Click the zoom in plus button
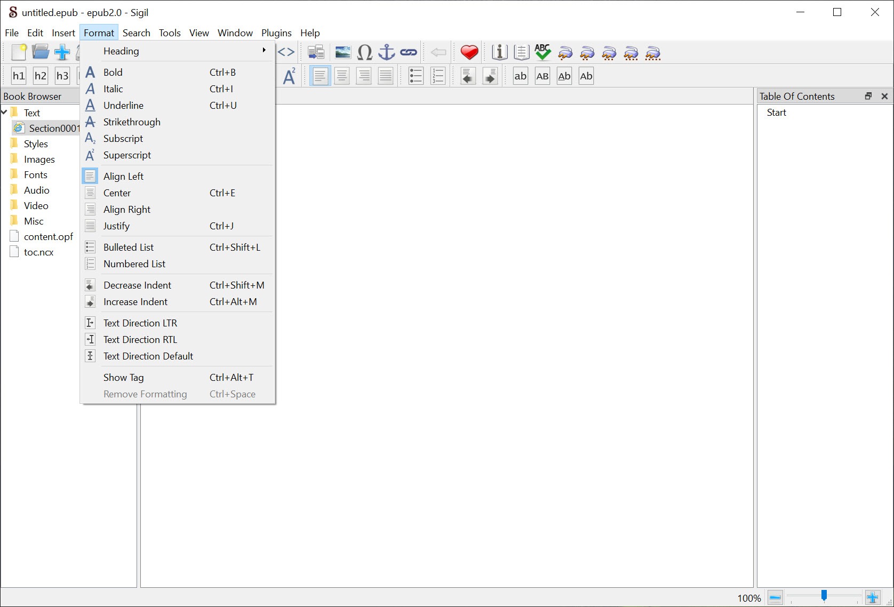The image size is (894, 607). click(x=872, y=597)
